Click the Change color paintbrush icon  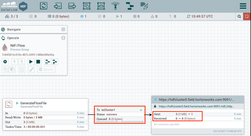point(31,69)
